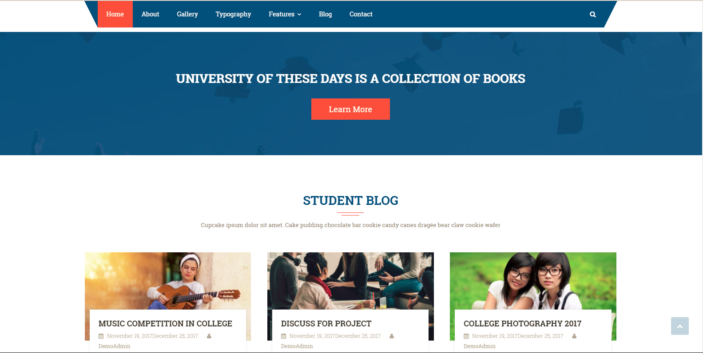The image size is (703, 353).
Task: Open the About page from navbar
Action: coord(150,14)
